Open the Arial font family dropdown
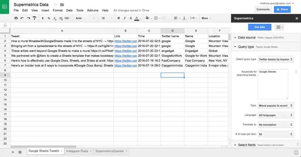Viewport: 301px width, 157px height. click(85, 18)
